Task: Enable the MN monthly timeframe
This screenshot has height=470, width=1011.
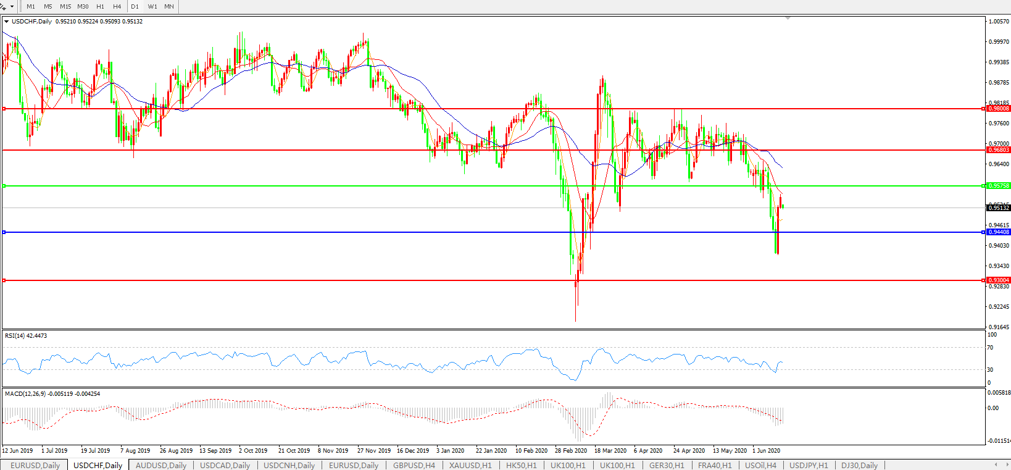Action: 169,6
